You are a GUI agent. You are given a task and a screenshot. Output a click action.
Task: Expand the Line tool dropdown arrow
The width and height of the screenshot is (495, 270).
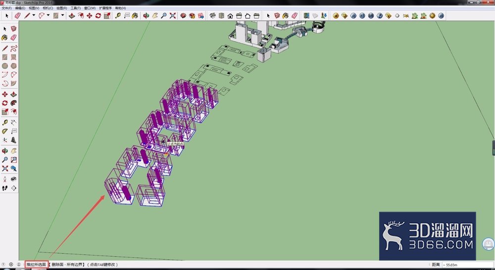coord(34,15)
